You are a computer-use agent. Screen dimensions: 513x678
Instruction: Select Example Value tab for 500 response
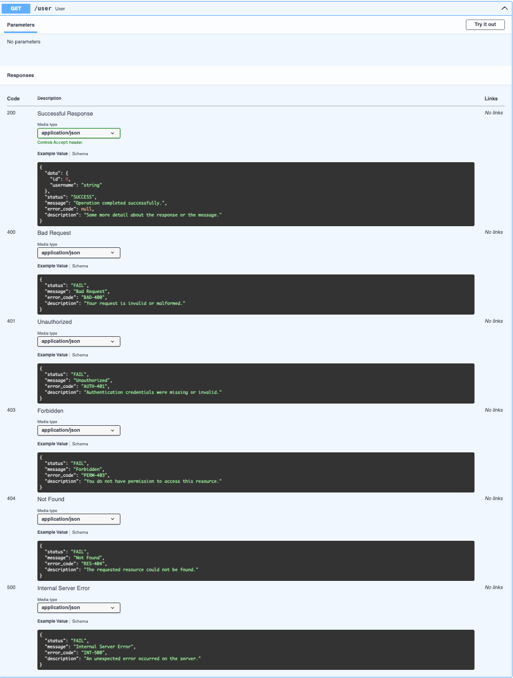tap(52, 621)
